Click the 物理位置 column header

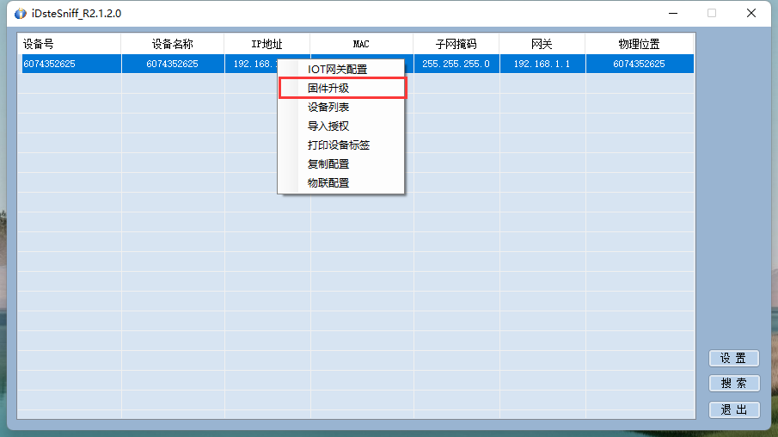click(x=639, y=44)
